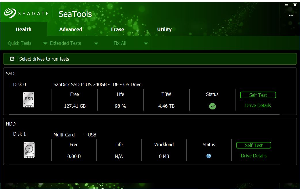Click the blue question mark status icon
This screenshot has height=189, width=300.
(209, 156)
